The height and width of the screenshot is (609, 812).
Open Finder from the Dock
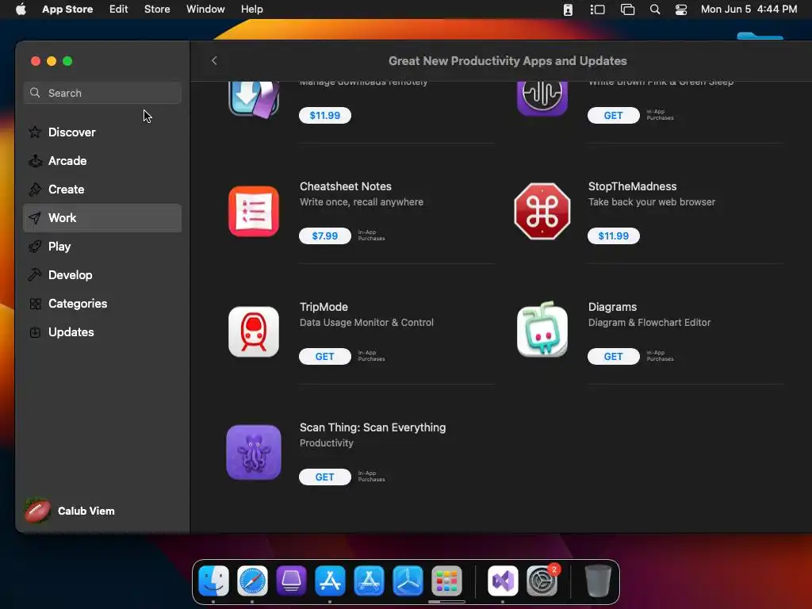tap(214, 580)
